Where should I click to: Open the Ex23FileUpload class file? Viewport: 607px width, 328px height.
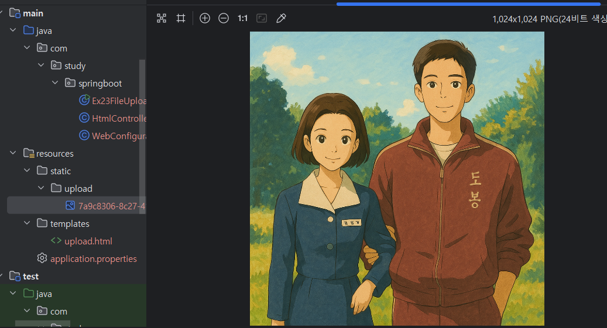point(118,101)
